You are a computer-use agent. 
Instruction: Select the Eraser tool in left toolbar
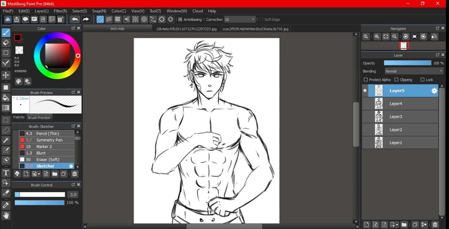click(x=6, y=43)
